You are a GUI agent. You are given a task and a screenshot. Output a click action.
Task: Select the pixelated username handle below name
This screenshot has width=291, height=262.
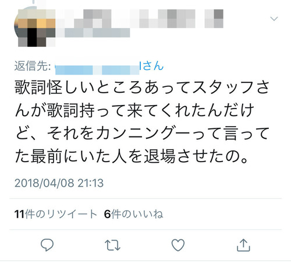tap(93, 33)
